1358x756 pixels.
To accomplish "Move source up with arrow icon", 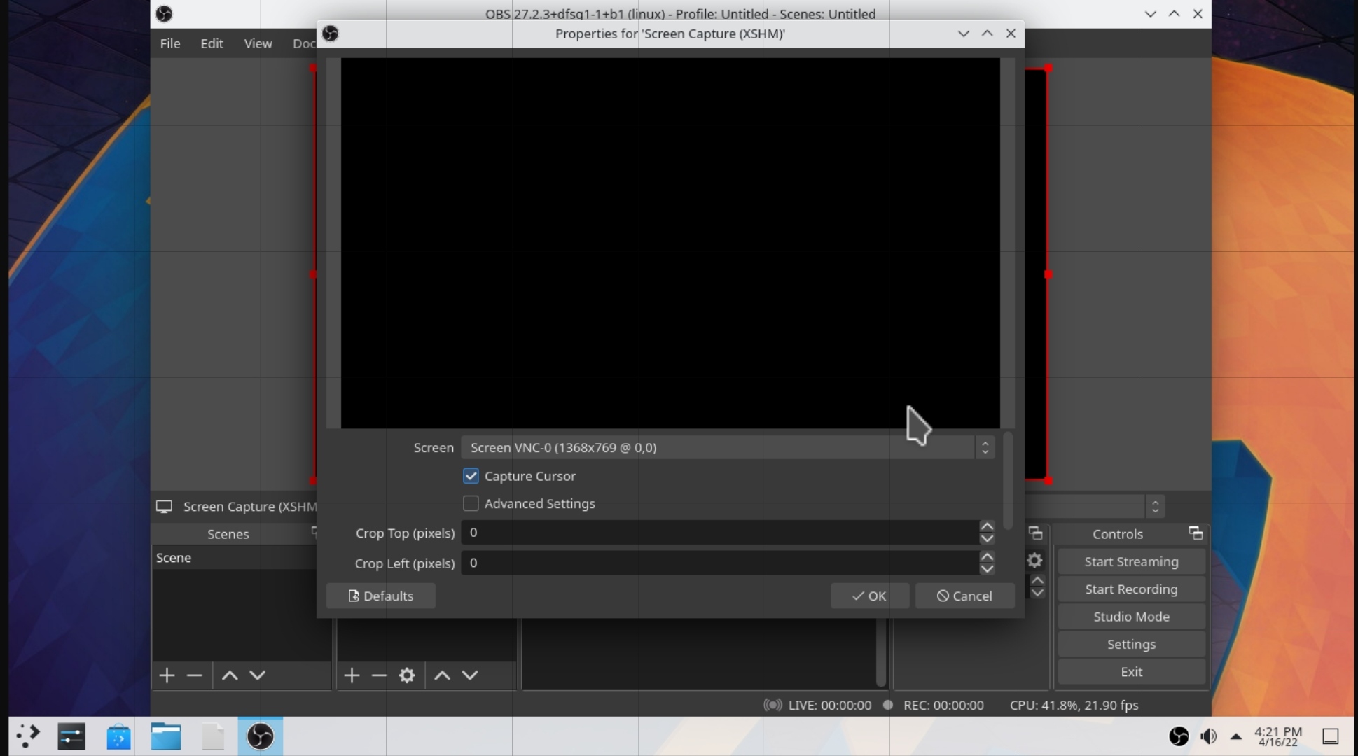I will coord(441,675).
